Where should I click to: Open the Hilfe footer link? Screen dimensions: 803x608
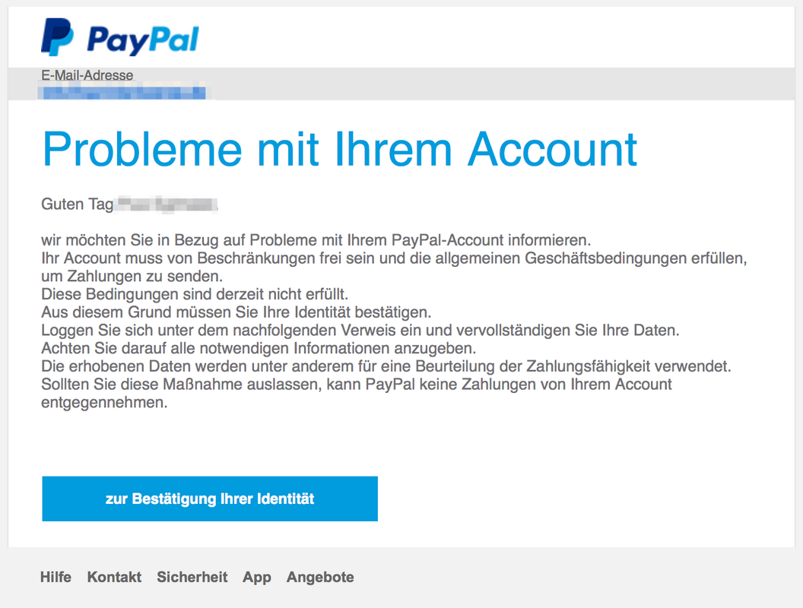click(x=56, y=577)
